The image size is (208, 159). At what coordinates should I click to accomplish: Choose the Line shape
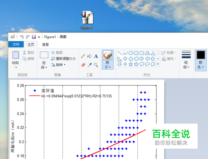(120, 53)
